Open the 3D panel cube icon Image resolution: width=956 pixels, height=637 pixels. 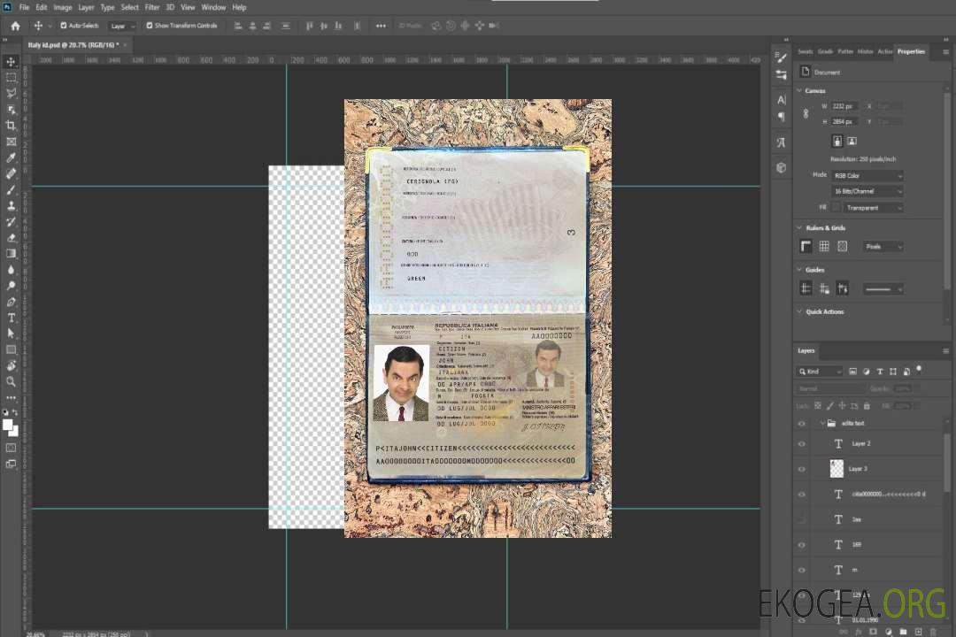(x=781, y=167)
